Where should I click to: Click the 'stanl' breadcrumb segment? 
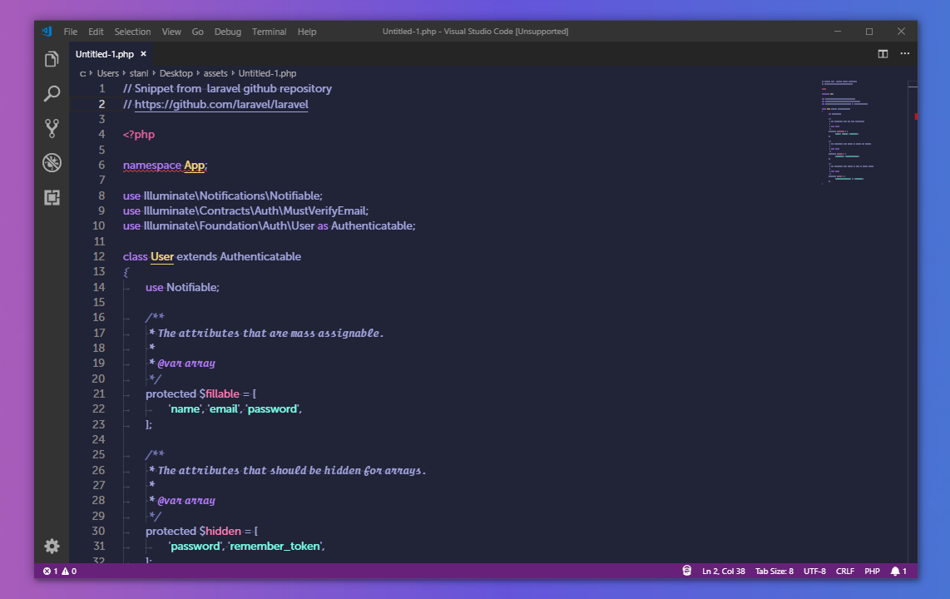139,73
